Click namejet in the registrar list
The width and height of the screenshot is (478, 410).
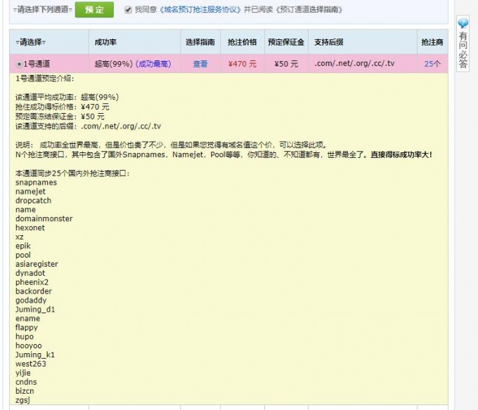[x=30, y=192]
